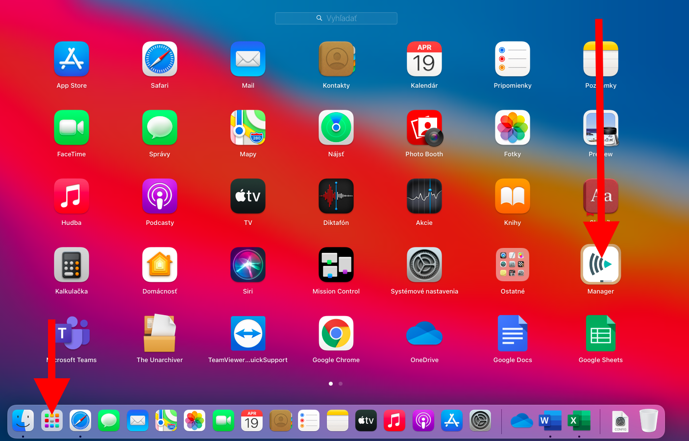Open the Trash in the Dock
Viewport: 689px width, 441px height.
(x=648, y=421)
